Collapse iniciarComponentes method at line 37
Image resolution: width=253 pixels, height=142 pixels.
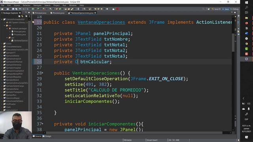[42, 124]
